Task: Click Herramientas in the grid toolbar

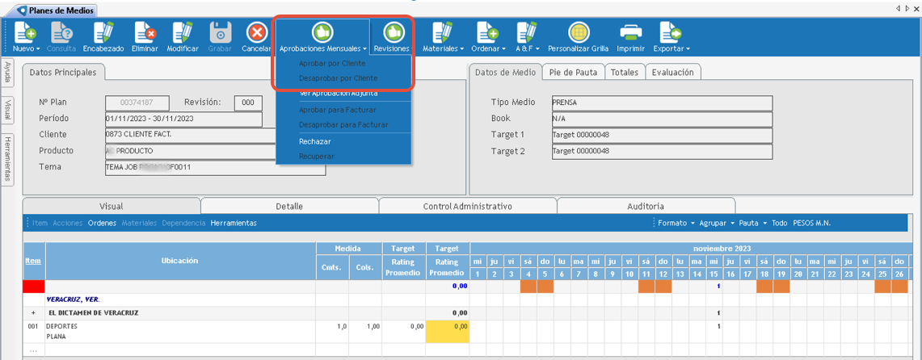Action: point(234,223)
